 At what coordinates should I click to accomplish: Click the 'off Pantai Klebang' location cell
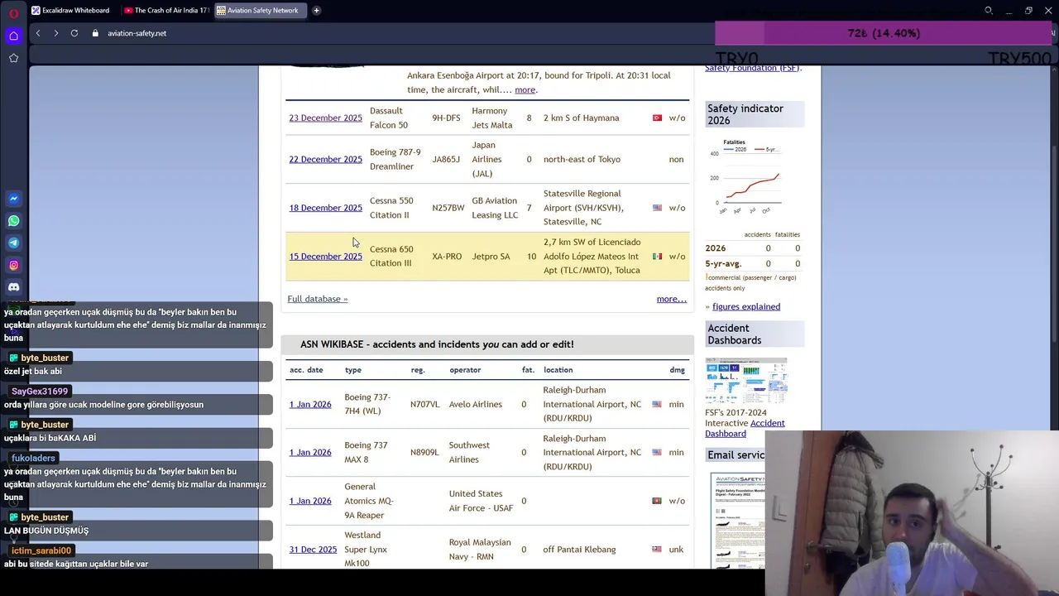(579, 550)
